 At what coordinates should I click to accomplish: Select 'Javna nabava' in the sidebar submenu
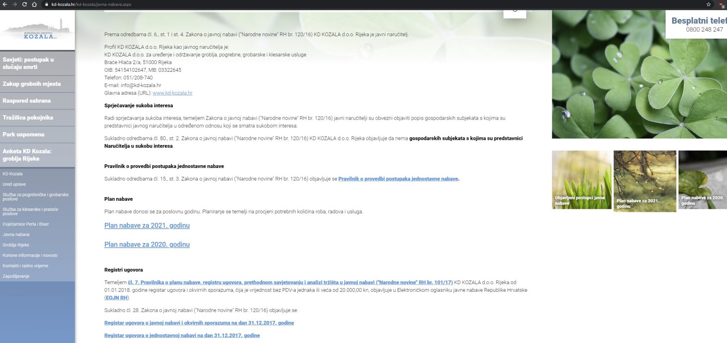pyautogui.click(x=16, y=235)
